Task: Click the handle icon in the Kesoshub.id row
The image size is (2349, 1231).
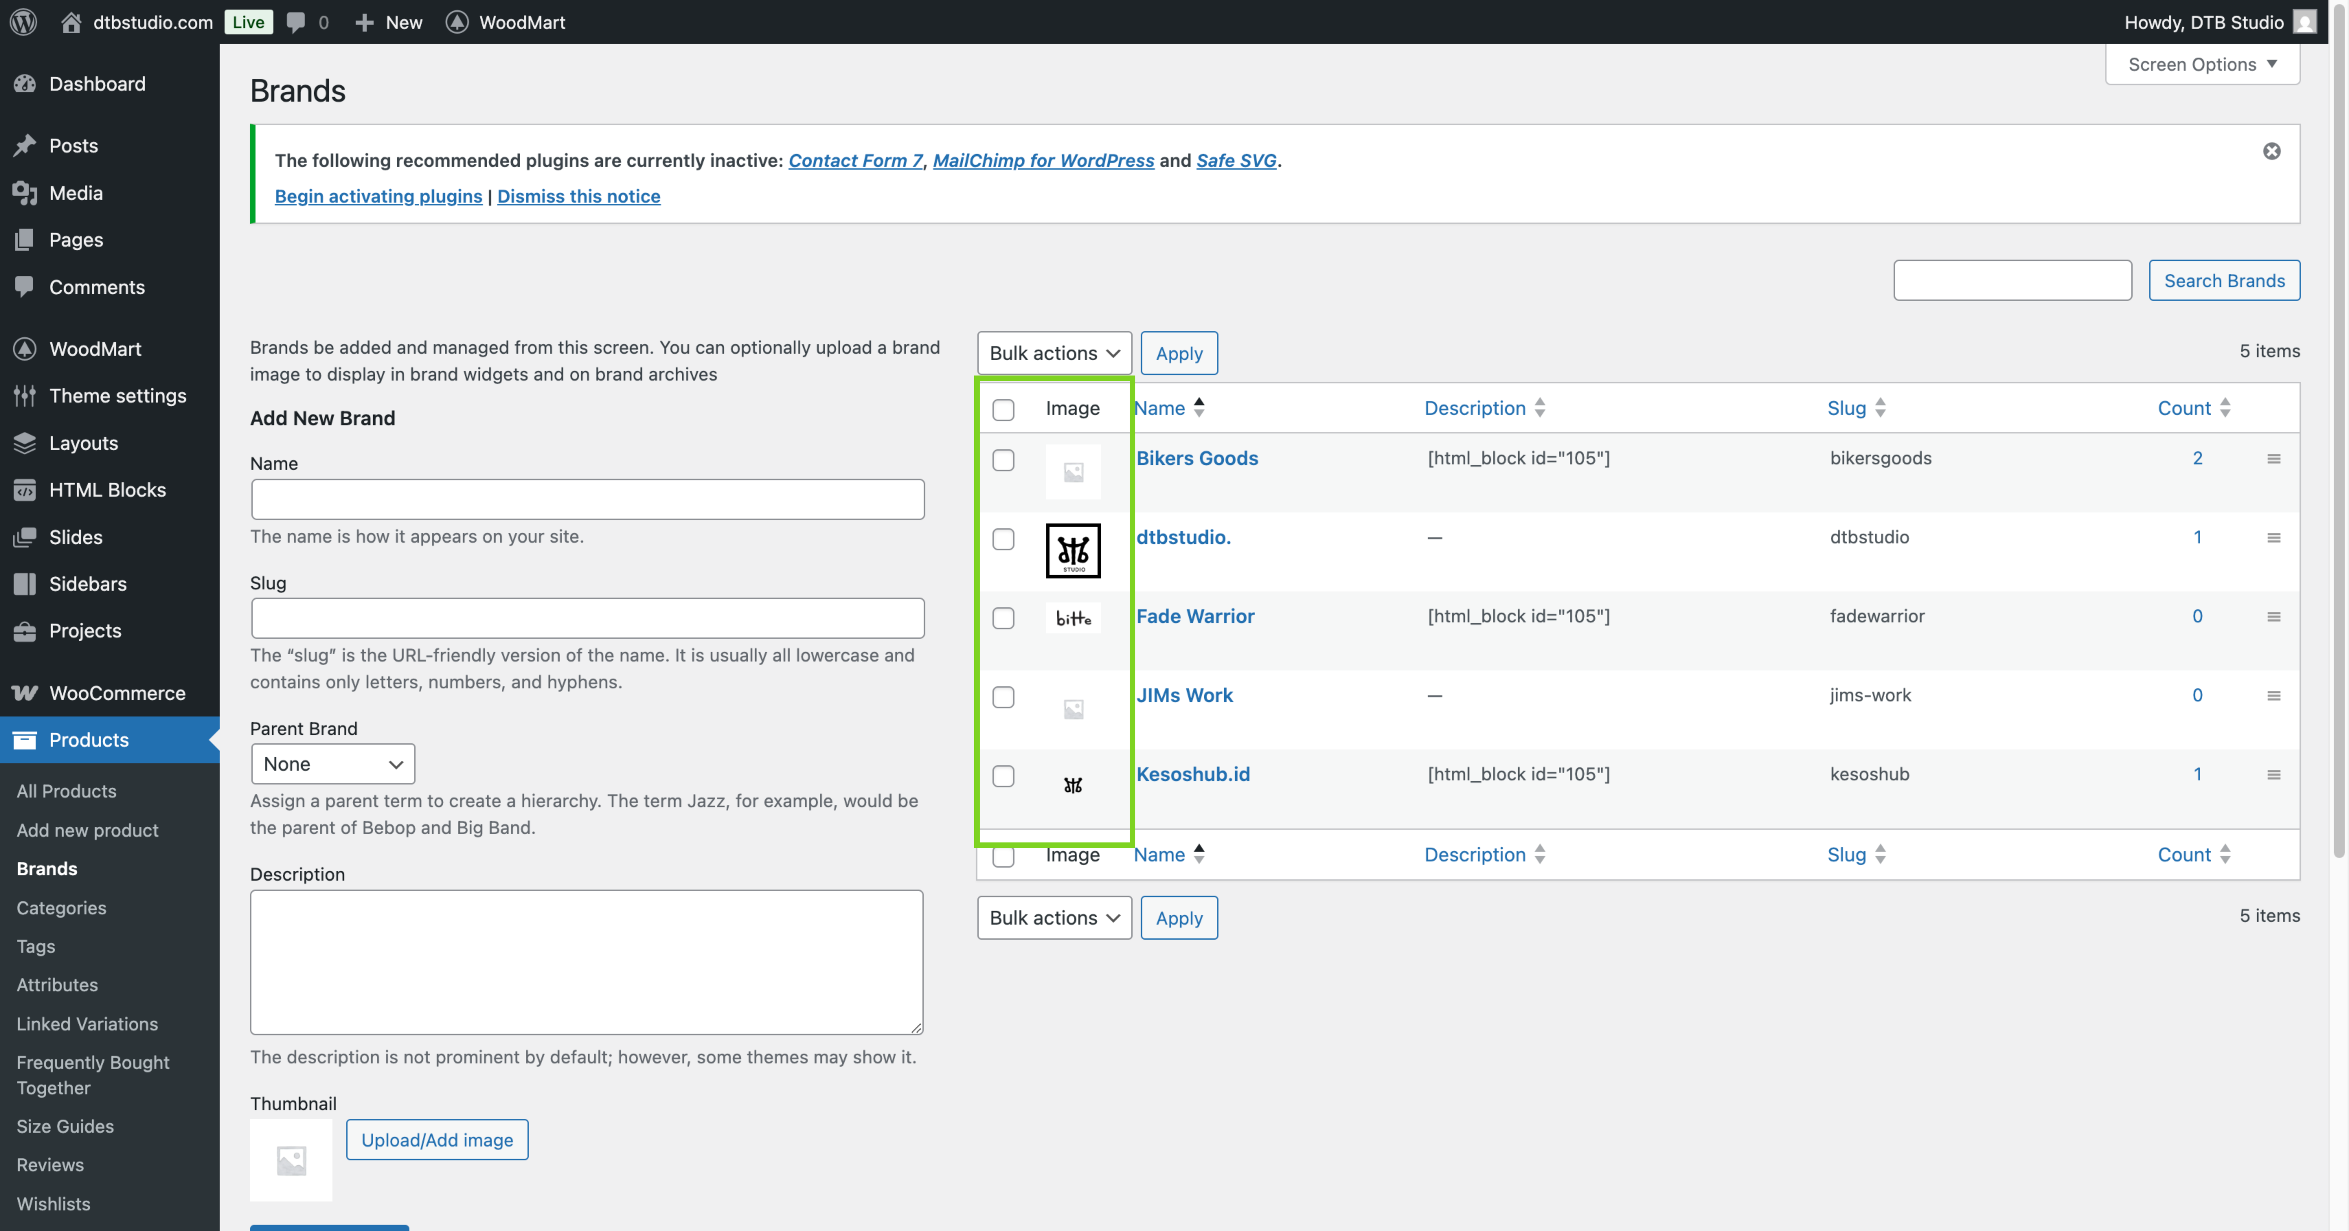Action: pyautogui.click(x=2273, y=775)
